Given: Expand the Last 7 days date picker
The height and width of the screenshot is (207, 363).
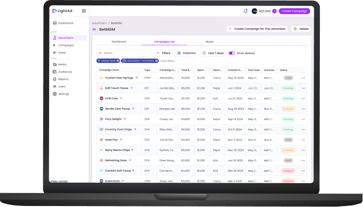Looking at the screenshot, I should pos(213,53).
